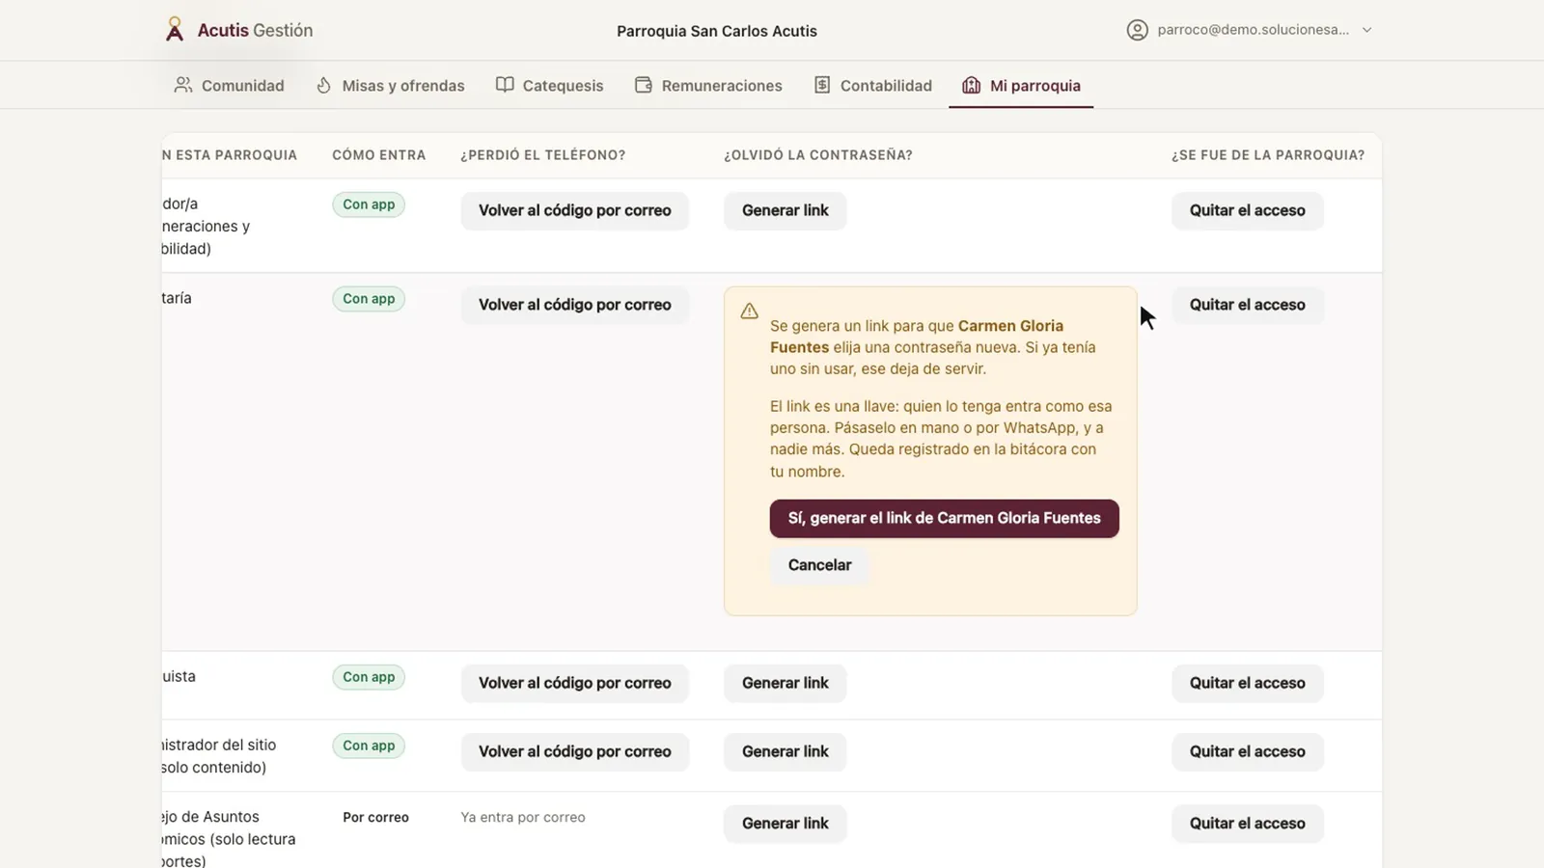Viewport: 1544px width, 868px height.
Task: Open the Comunidad tab
Action: pos(230,85)
